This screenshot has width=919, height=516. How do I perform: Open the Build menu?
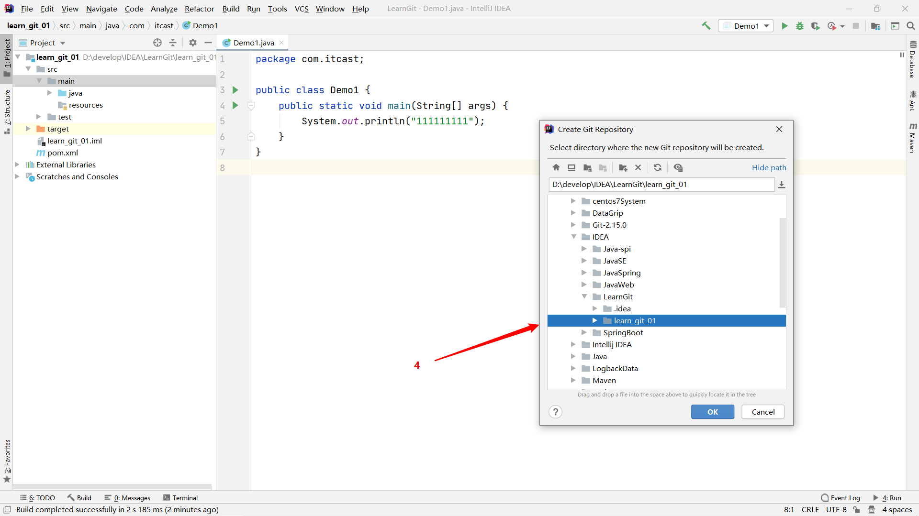[x=231, y=9]
